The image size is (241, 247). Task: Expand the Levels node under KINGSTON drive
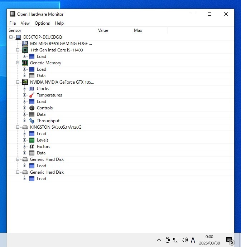coord(24,140)
